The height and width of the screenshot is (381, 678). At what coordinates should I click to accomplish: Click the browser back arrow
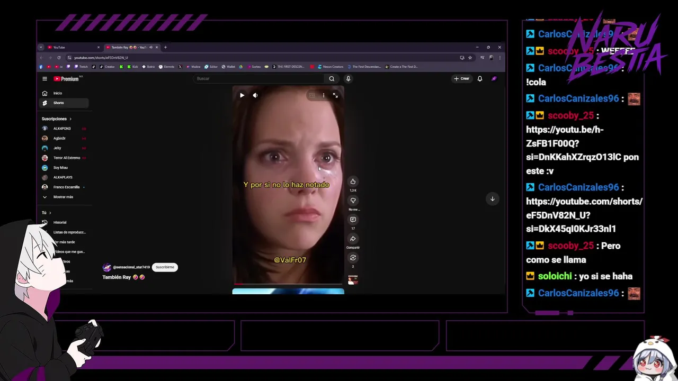pyautogui.click(x=42, y=57)
